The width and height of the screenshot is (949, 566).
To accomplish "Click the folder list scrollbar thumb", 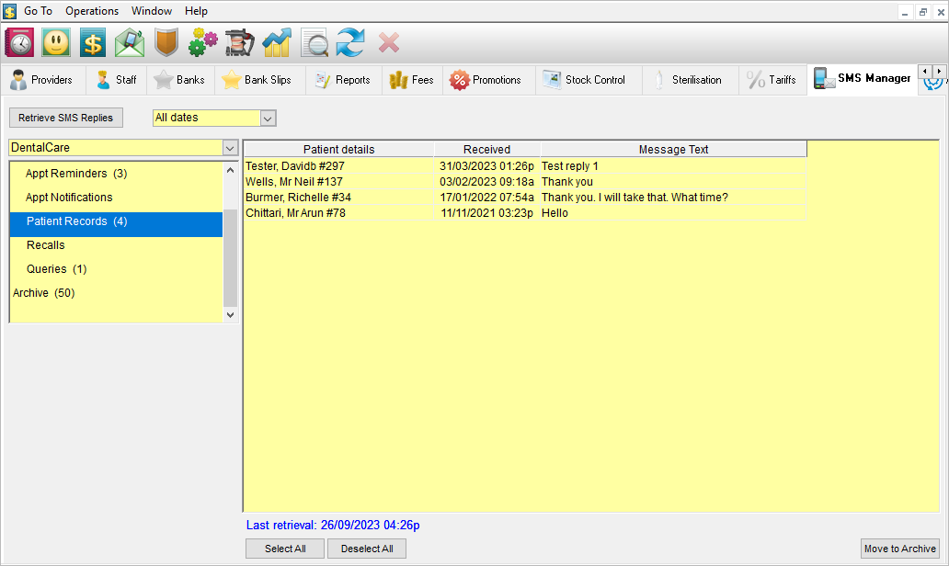I will tap(230, 258).
